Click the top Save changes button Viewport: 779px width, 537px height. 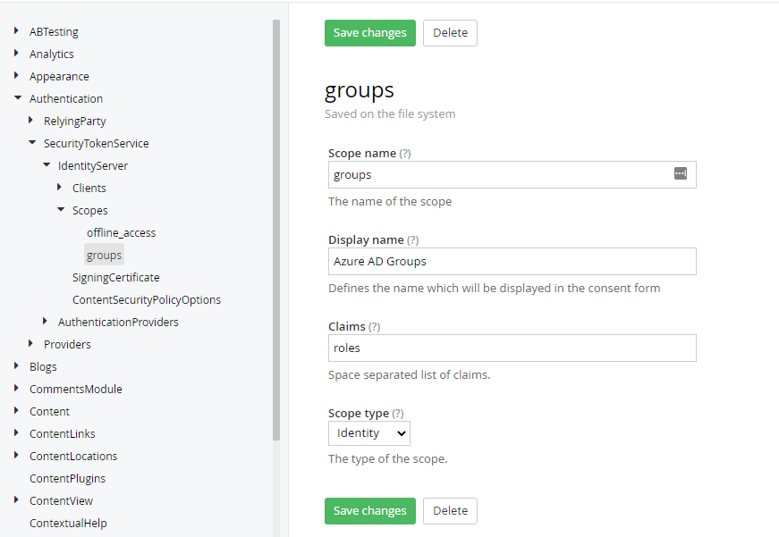(x=370, y=33)
